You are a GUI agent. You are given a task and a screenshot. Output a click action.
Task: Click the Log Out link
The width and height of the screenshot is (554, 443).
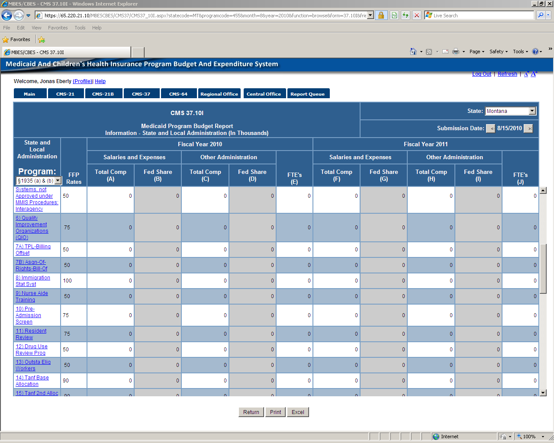(481, 74)
